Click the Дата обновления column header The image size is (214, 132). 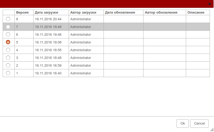pyautogui.click(x=120, y=13)
